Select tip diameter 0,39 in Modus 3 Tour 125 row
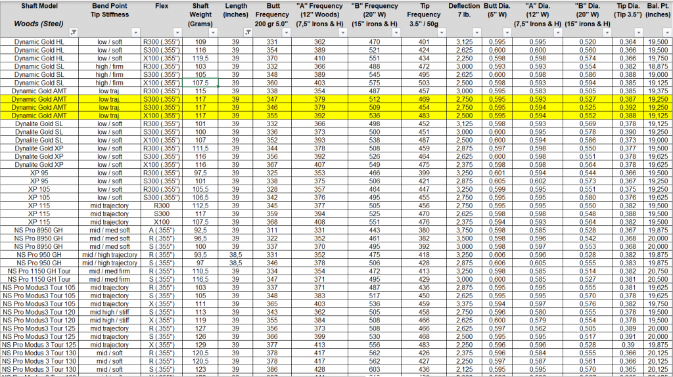Image resolution: width=673 pixels, height=377 pixels. point(628,345)
